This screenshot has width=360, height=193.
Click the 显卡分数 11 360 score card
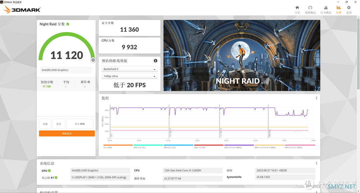tap(129, 28)
